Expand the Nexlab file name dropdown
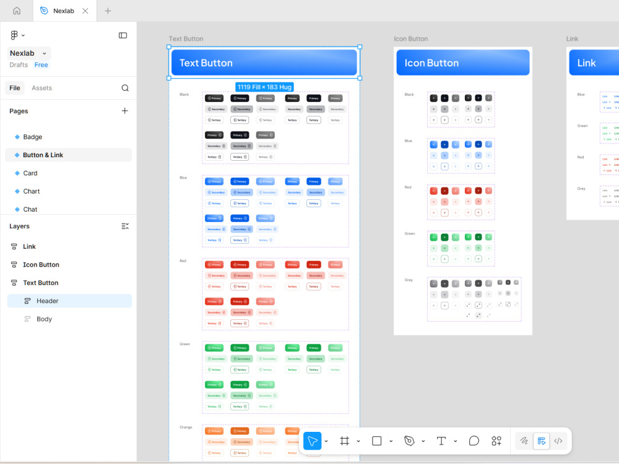619x464 pixels. [x=44, y=53]
